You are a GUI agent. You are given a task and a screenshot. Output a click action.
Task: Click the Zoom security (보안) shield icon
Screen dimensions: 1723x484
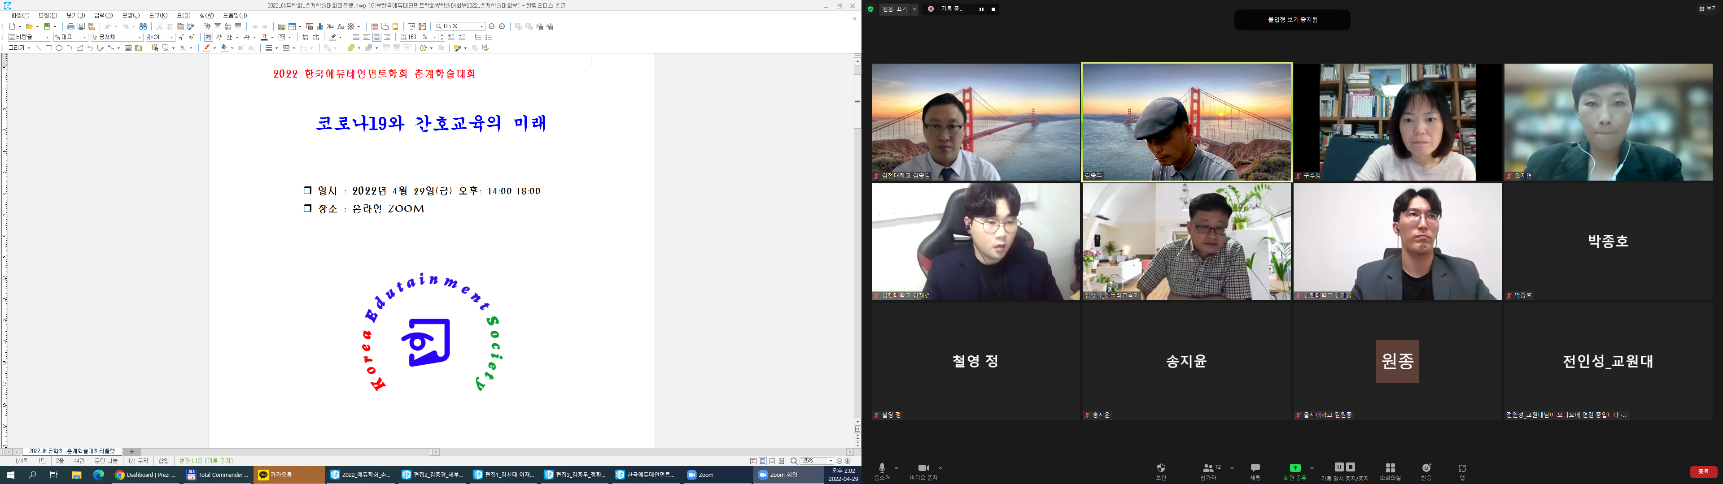pos(1160,468)
